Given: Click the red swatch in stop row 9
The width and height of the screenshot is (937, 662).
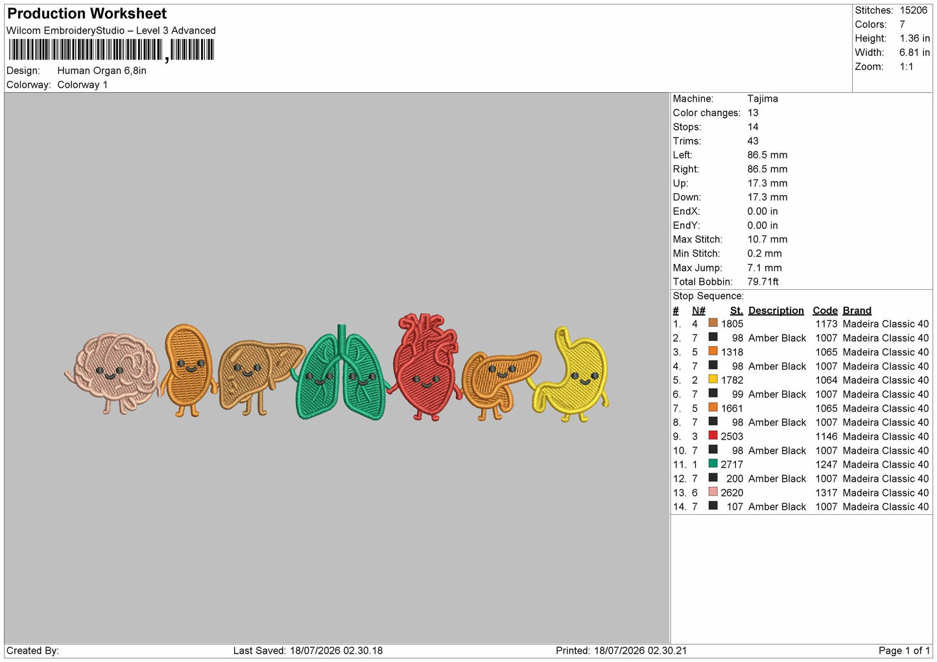Looking at the screenshot, I should [x=713, y=436].
